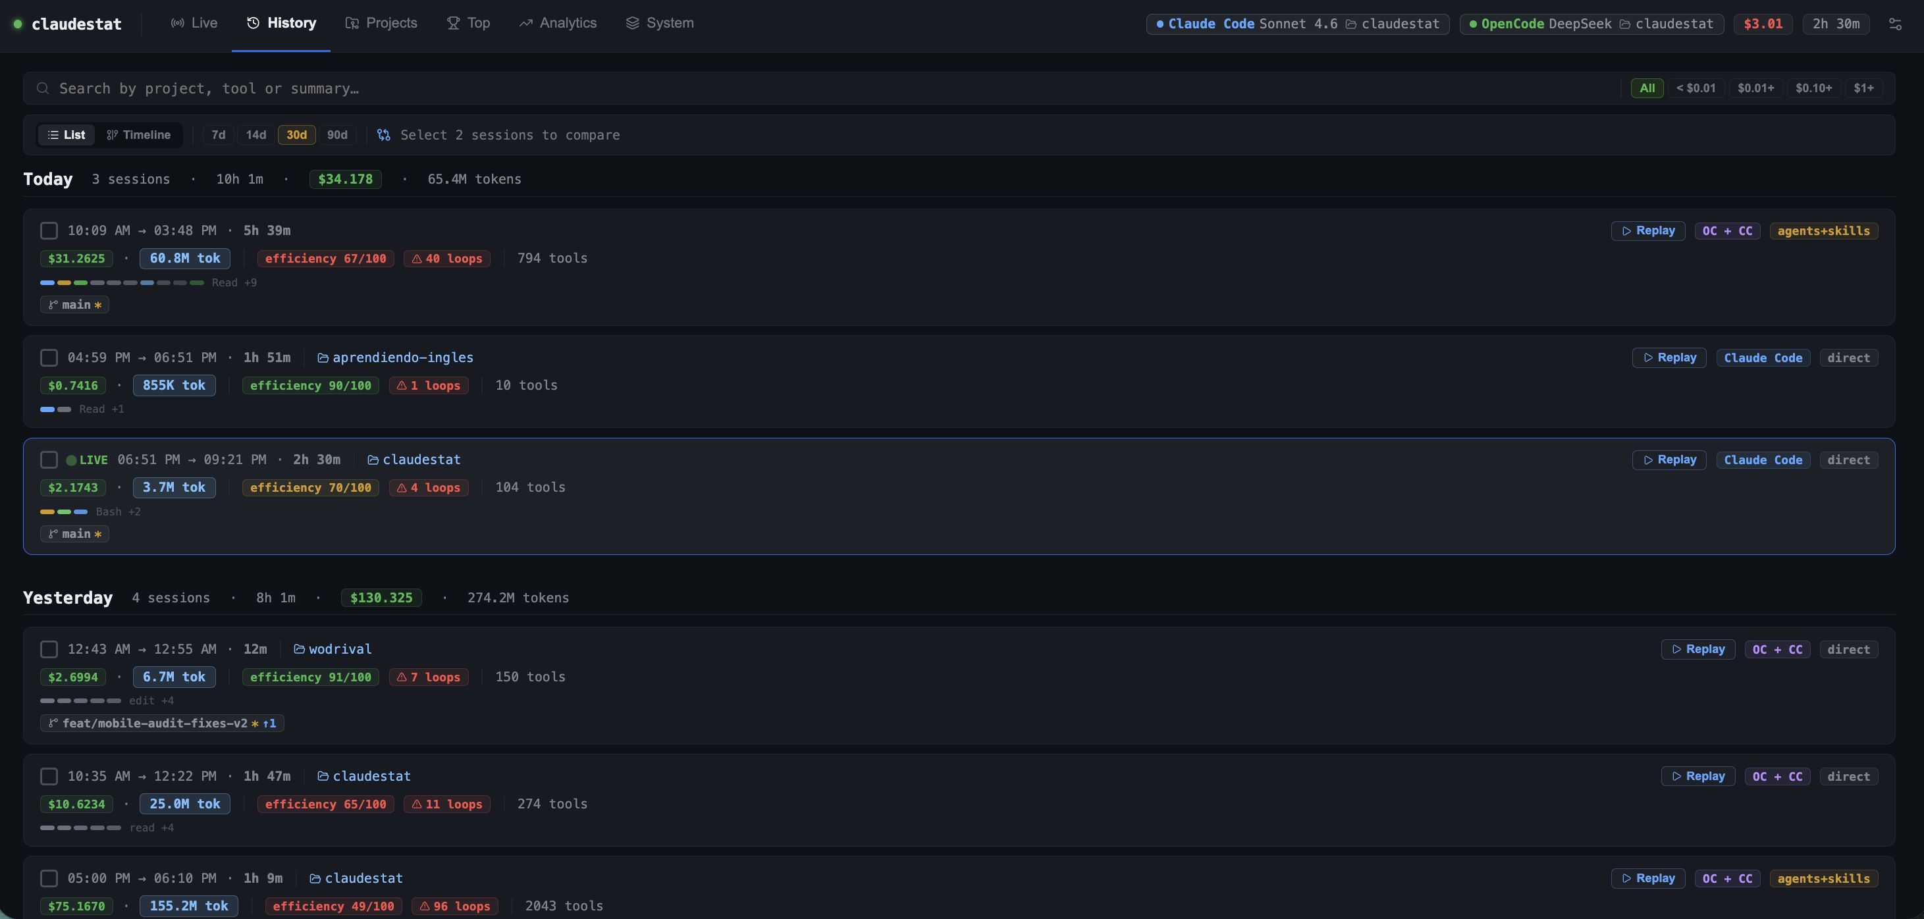Click the Yesterday total $130.325 badge

click(381, 598)
